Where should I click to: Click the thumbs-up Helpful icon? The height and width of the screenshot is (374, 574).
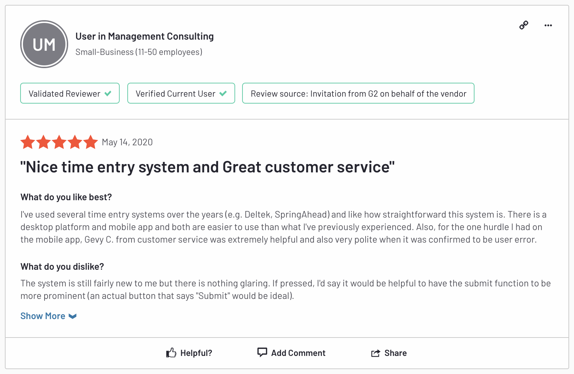click(171, 353)
